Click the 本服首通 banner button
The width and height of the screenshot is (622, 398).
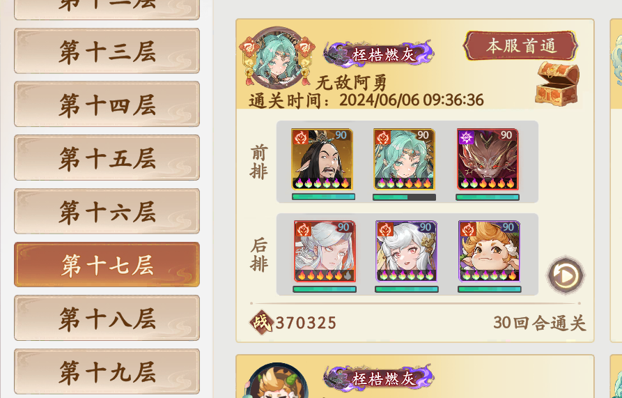pos(520,46)
